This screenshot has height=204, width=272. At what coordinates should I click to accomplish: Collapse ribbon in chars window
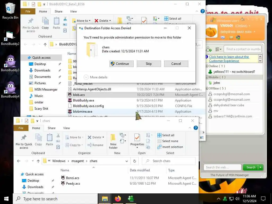click(190, 128)
